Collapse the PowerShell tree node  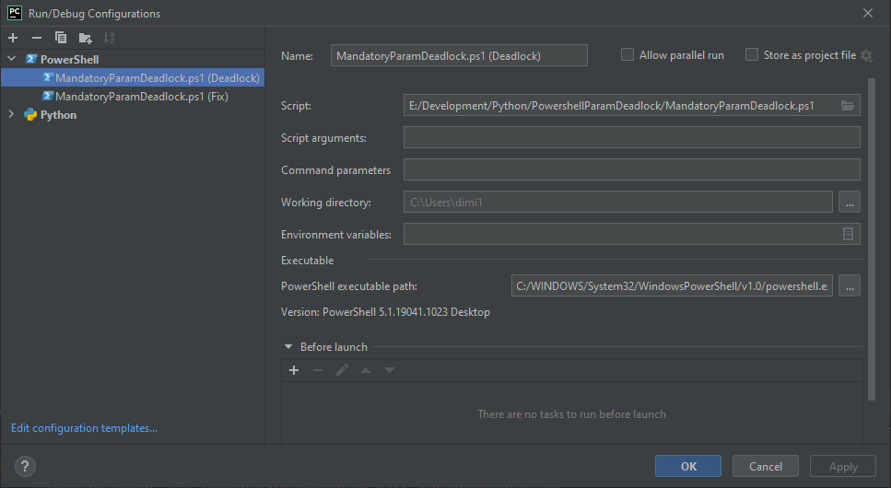[11, 59]
